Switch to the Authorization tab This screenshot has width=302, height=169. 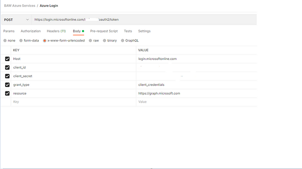pyautogui.click(x=31, y=31)
